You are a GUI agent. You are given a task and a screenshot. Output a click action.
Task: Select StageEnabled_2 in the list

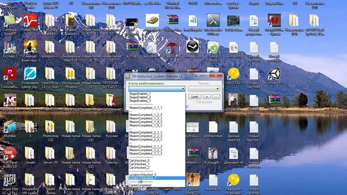coord(140,97)
